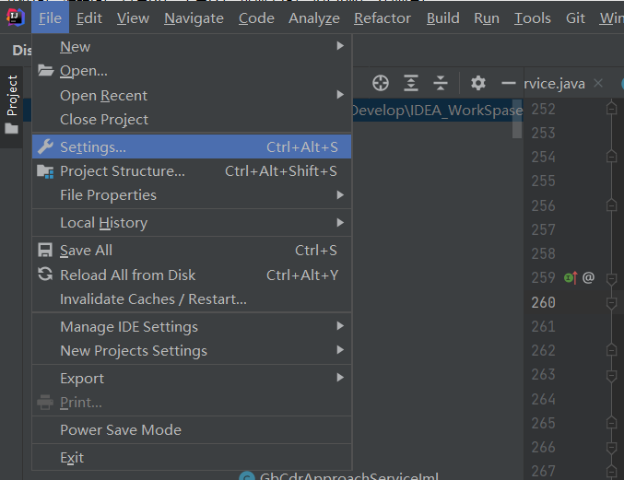Select the Develop\IDEA_WorkSpase project path row

coord(437,111)
